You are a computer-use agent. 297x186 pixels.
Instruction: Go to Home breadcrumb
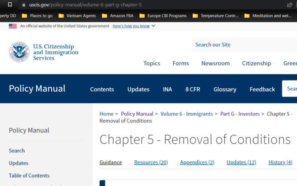point(106,114)
